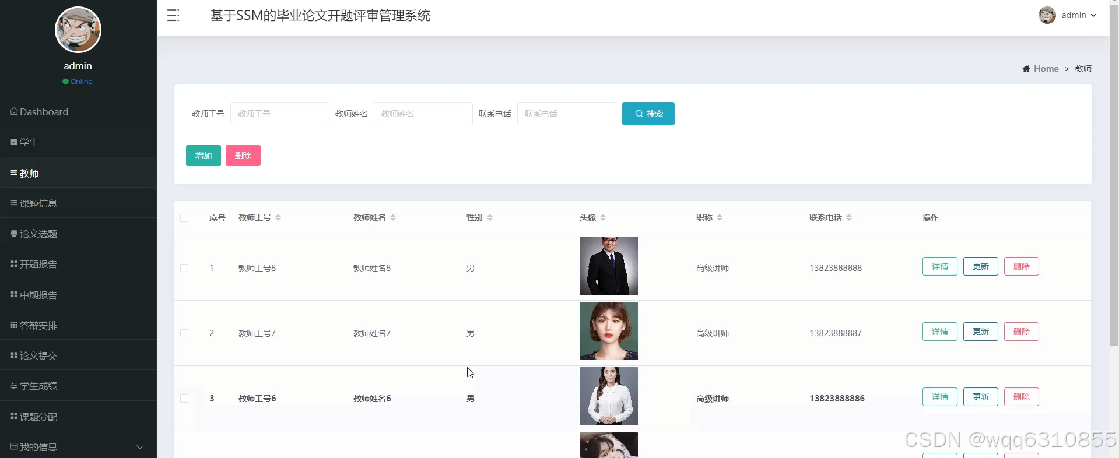Click 删除 for 教师姓名6 row
This screenshot has width=1119, height=458.
(x=1022, y=397)
